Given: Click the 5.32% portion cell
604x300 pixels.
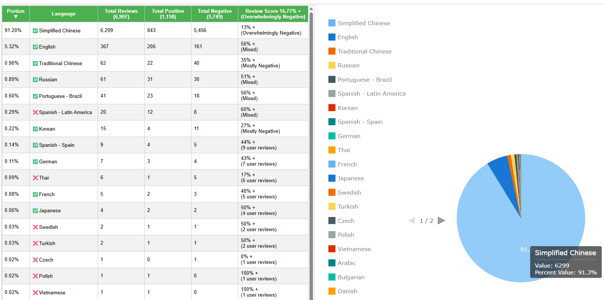Looking at the screenshot, I should [16, 47].
